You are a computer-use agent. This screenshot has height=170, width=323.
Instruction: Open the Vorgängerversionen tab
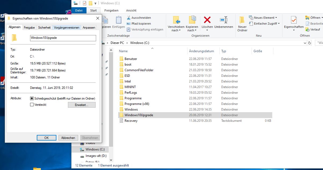[67, 28]
